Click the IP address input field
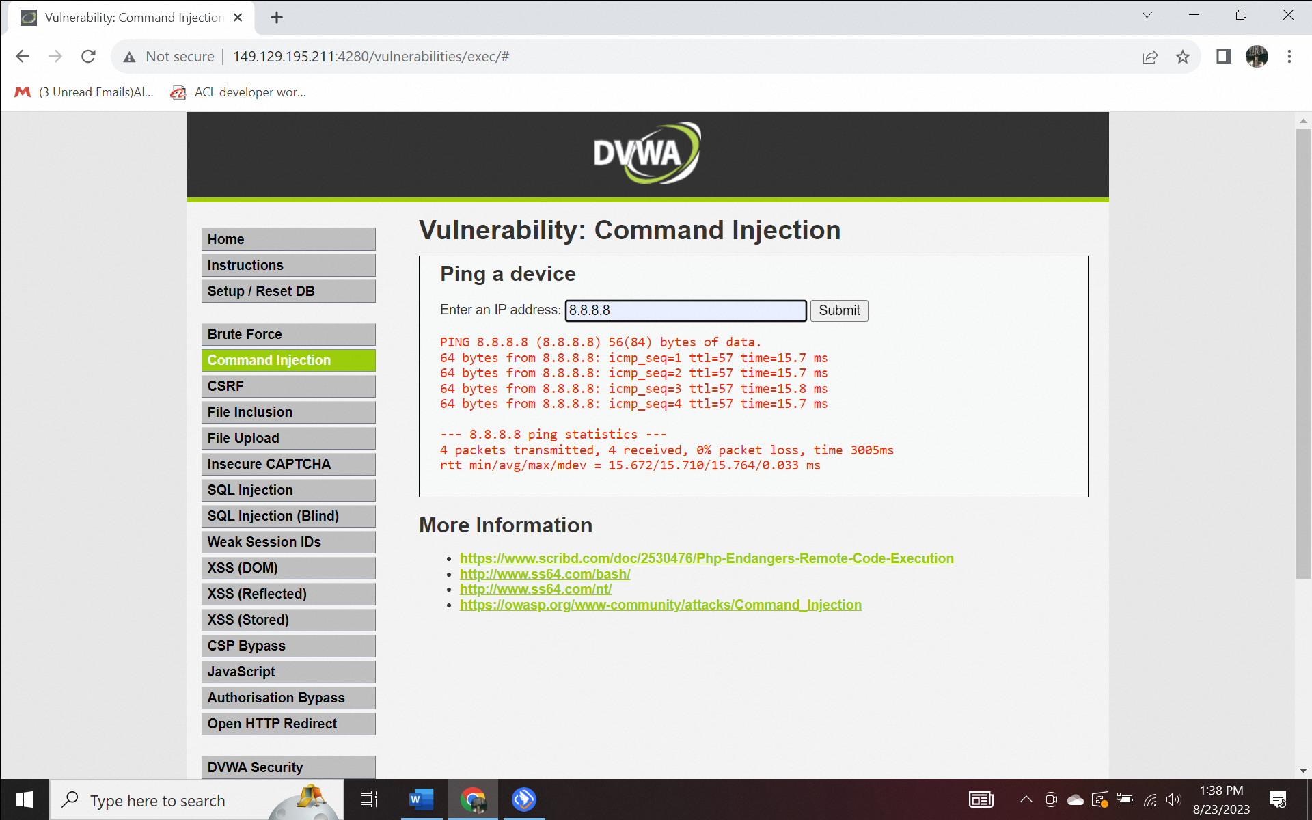The width and height of the screenshot is (1312, 820). tap(685, 310)
